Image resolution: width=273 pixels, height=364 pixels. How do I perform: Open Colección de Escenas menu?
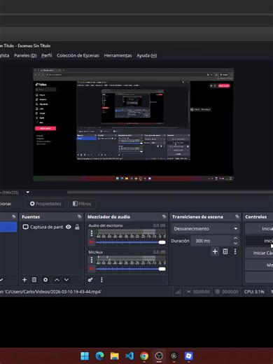pos(78,55)
